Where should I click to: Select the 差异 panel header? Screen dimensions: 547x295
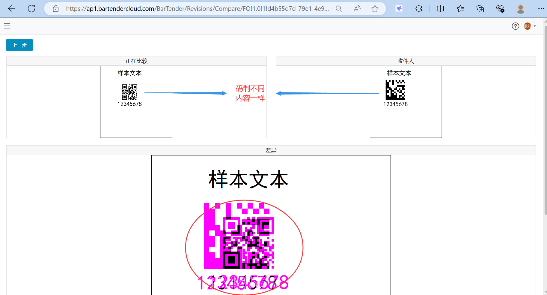[271, 150]
